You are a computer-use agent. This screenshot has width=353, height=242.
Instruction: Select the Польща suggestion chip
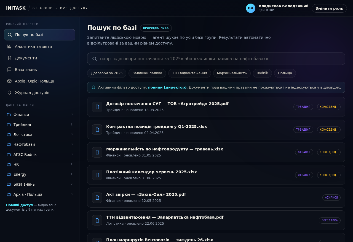point(285,73)
